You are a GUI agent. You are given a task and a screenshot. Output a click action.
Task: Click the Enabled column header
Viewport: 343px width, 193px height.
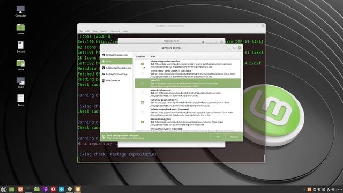coord(142,56)
